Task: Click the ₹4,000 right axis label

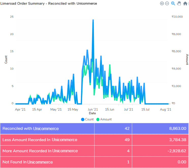Action: [x=176, y=69]
